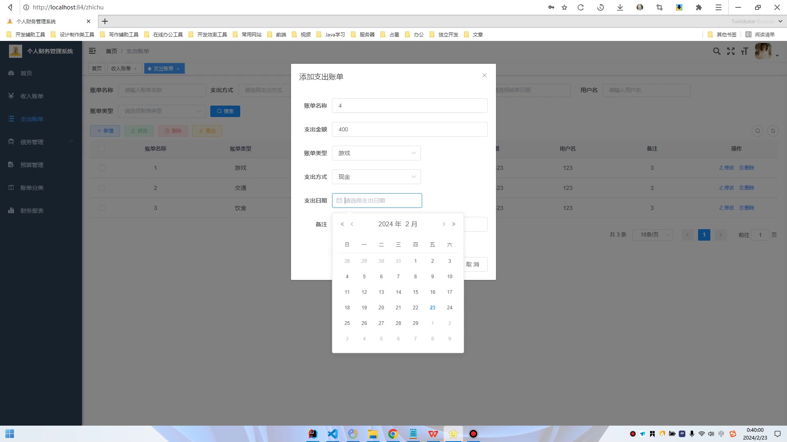Check the checkbox for row 3 饮食

click(x=102, y=208)
